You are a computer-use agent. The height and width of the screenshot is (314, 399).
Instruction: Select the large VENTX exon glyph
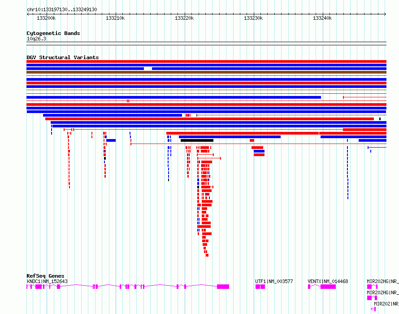point(328,287)
